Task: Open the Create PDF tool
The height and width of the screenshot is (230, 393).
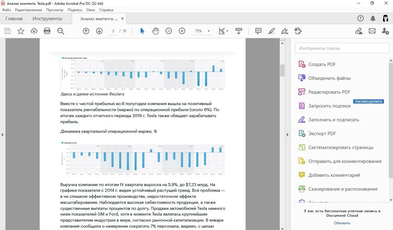Action: pyautogui.click(x=322, y=64)
